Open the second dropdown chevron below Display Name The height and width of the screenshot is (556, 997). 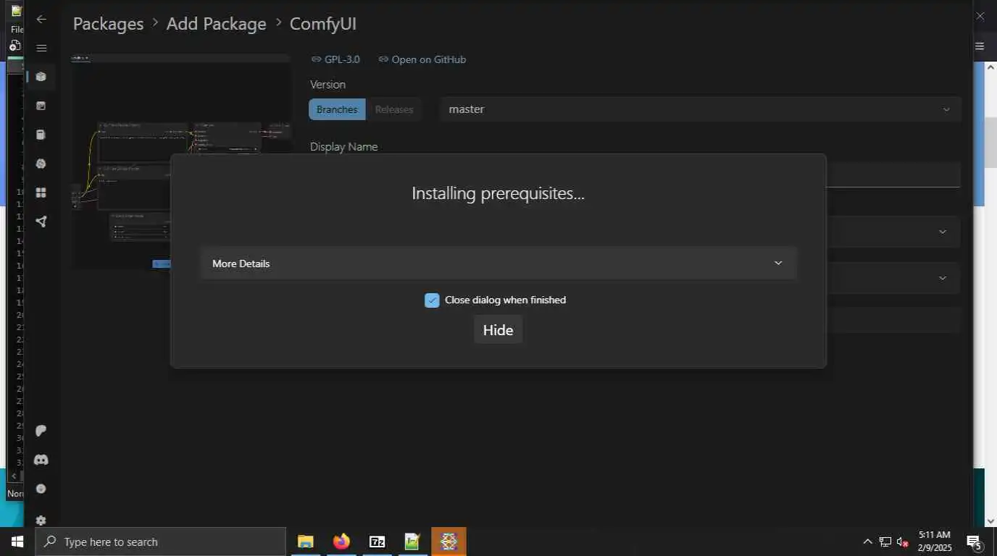(x=943, y=278)
